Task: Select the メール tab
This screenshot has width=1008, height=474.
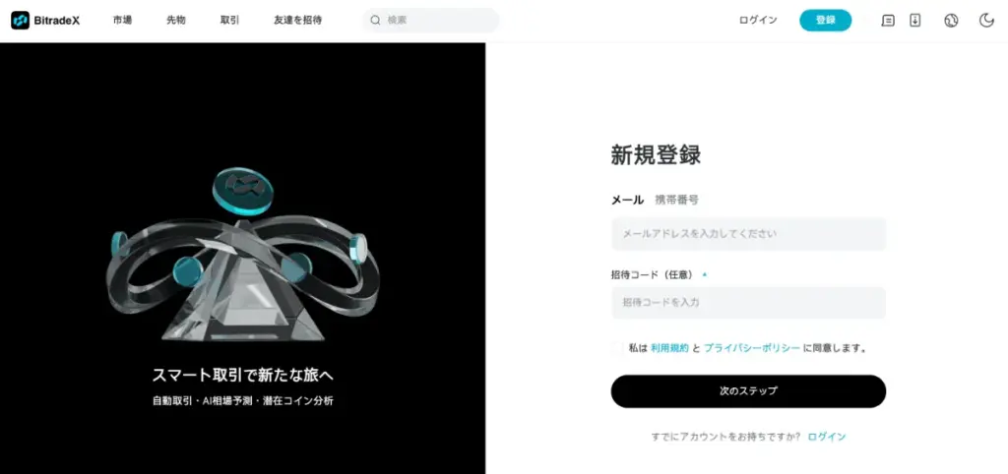Action: click(627, 200)
